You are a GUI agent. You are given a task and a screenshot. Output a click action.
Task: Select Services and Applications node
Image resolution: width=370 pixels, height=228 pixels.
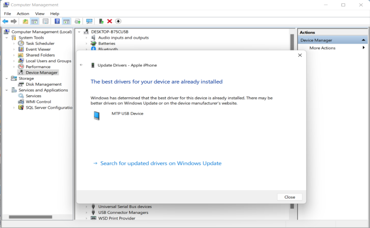(43, 90)
